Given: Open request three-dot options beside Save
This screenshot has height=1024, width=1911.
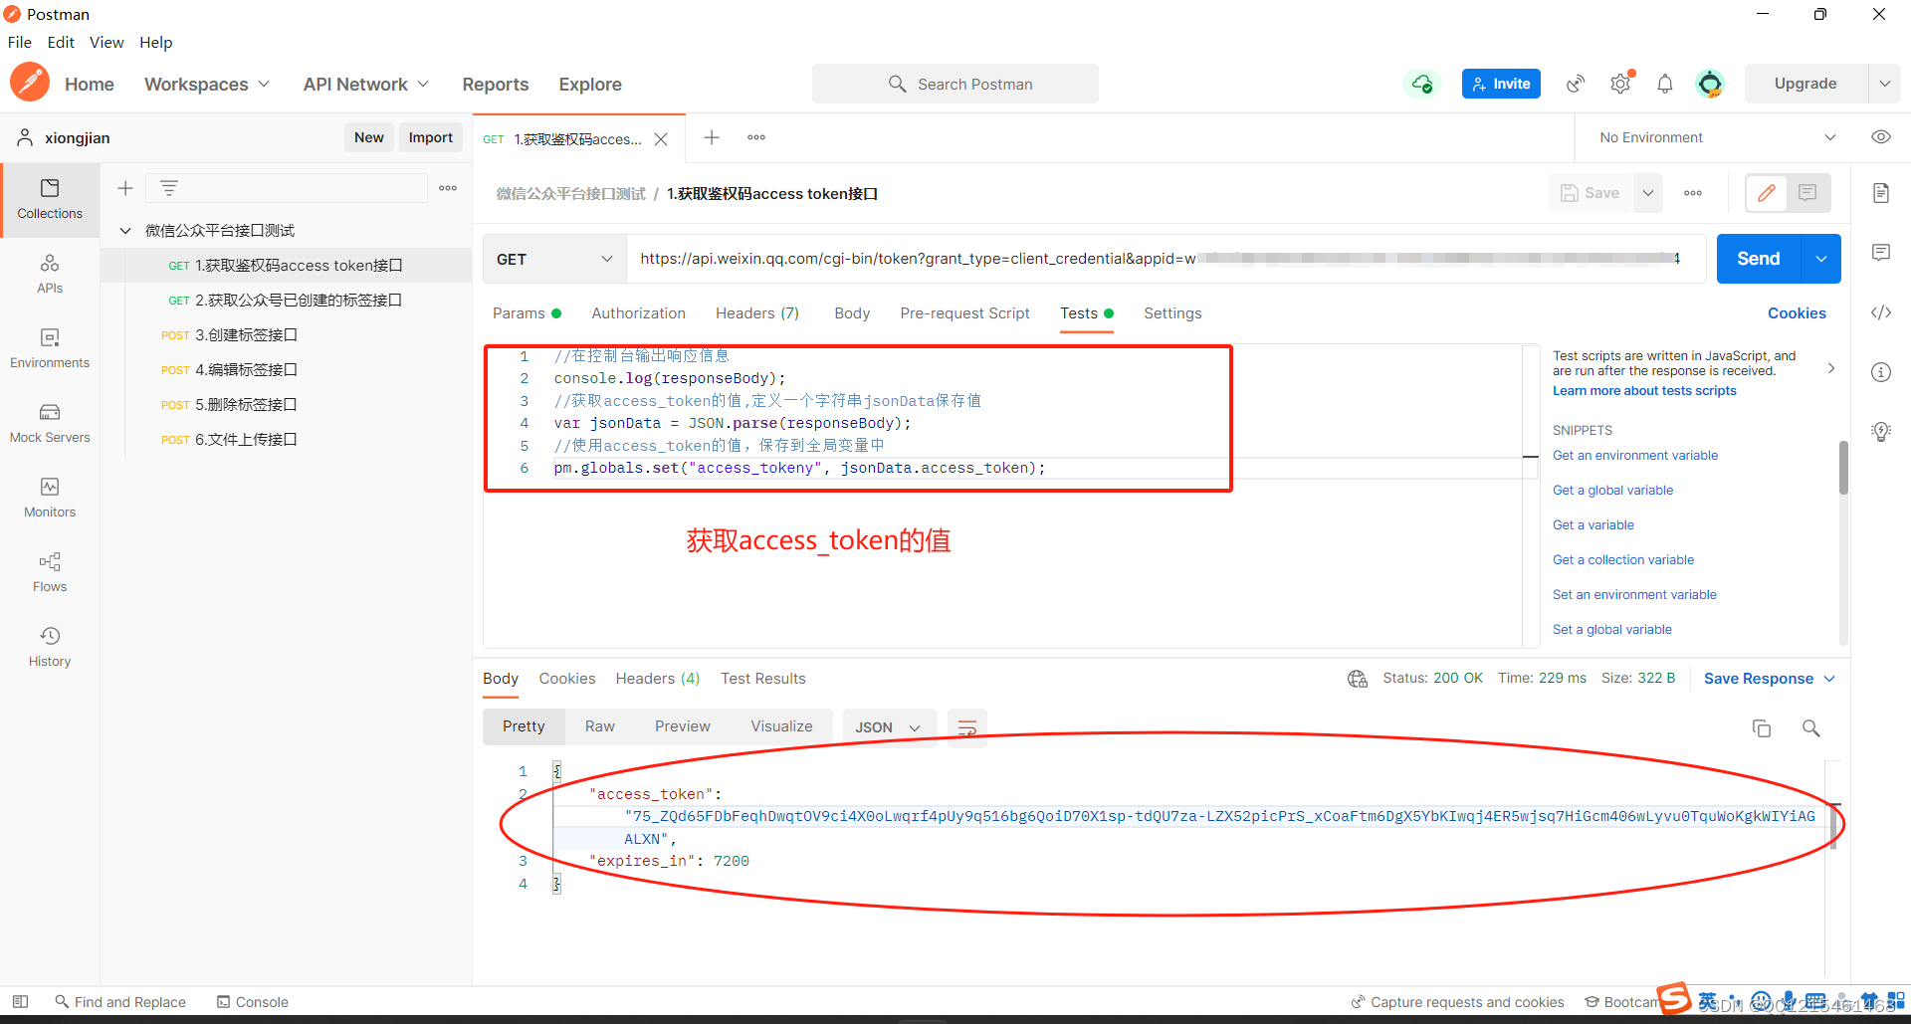Looking at the screenshot, I should [x=1693, y=193].
